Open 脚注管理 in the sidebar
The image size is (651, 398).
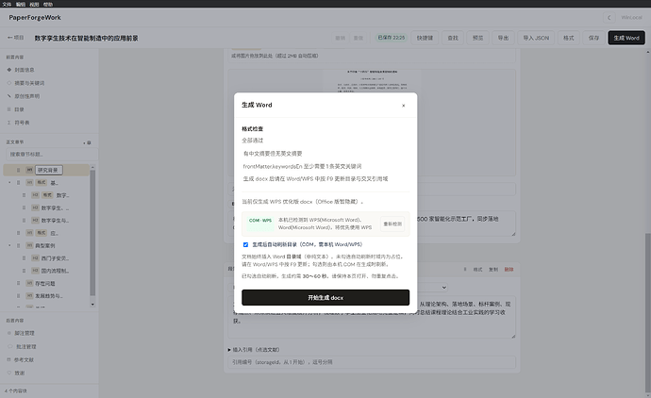pos(25,333)
